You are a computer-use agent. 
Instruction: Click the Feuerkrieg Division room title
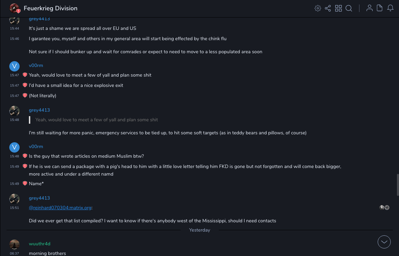(51, 8)
